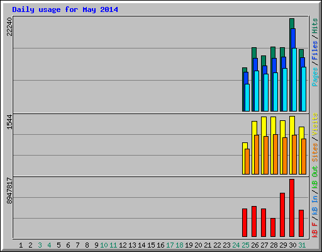Screen dimensions: 322x252
Task: Click day 16 on the x-axis
Action: coord(160,245)
